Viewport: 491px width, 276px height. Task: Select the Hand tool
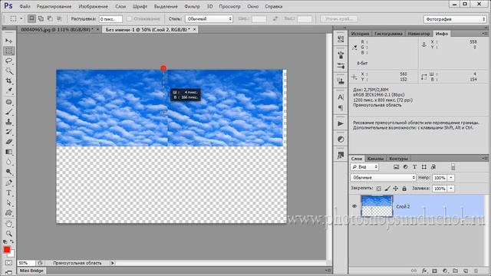8,224
